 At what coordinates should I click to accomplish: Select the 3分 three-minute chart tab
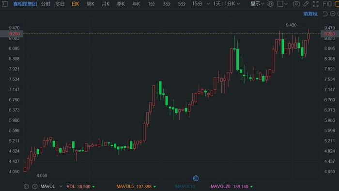coord(167,4)
